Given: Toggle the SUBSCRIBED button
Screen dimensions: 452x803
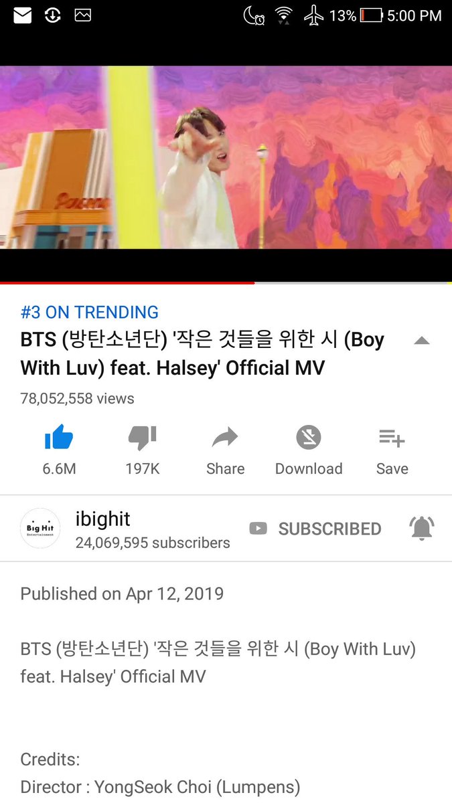Looking at the screenshot, I should 315,529.
